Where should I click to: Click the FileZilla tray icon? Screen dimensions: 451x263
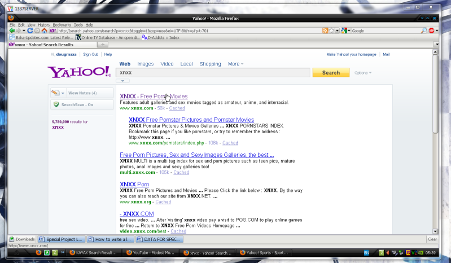pos(408,253)
